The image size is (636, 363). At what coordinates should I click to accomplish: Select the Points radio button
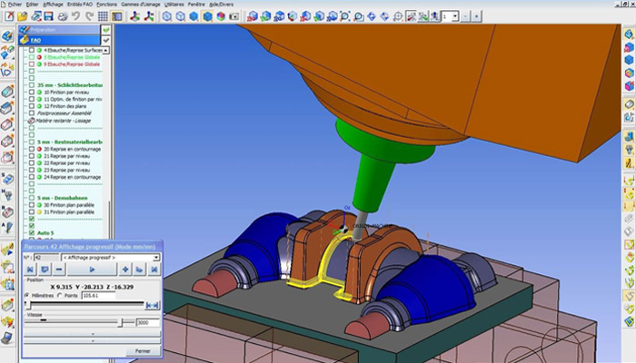click(x=61, y=295)
